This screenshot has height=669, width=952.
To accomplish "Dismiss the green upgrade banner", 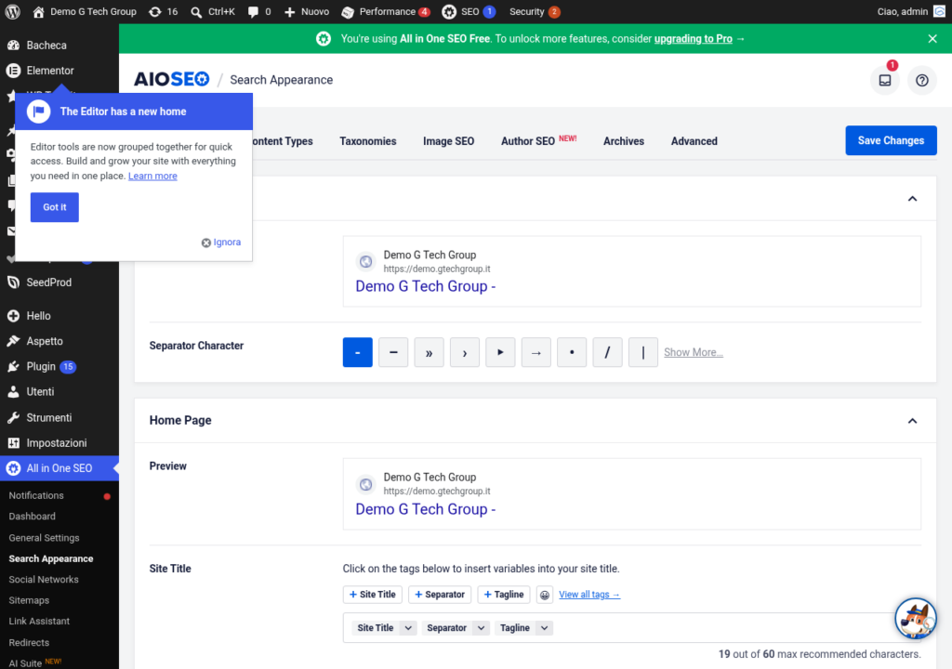I will point(932,39).
